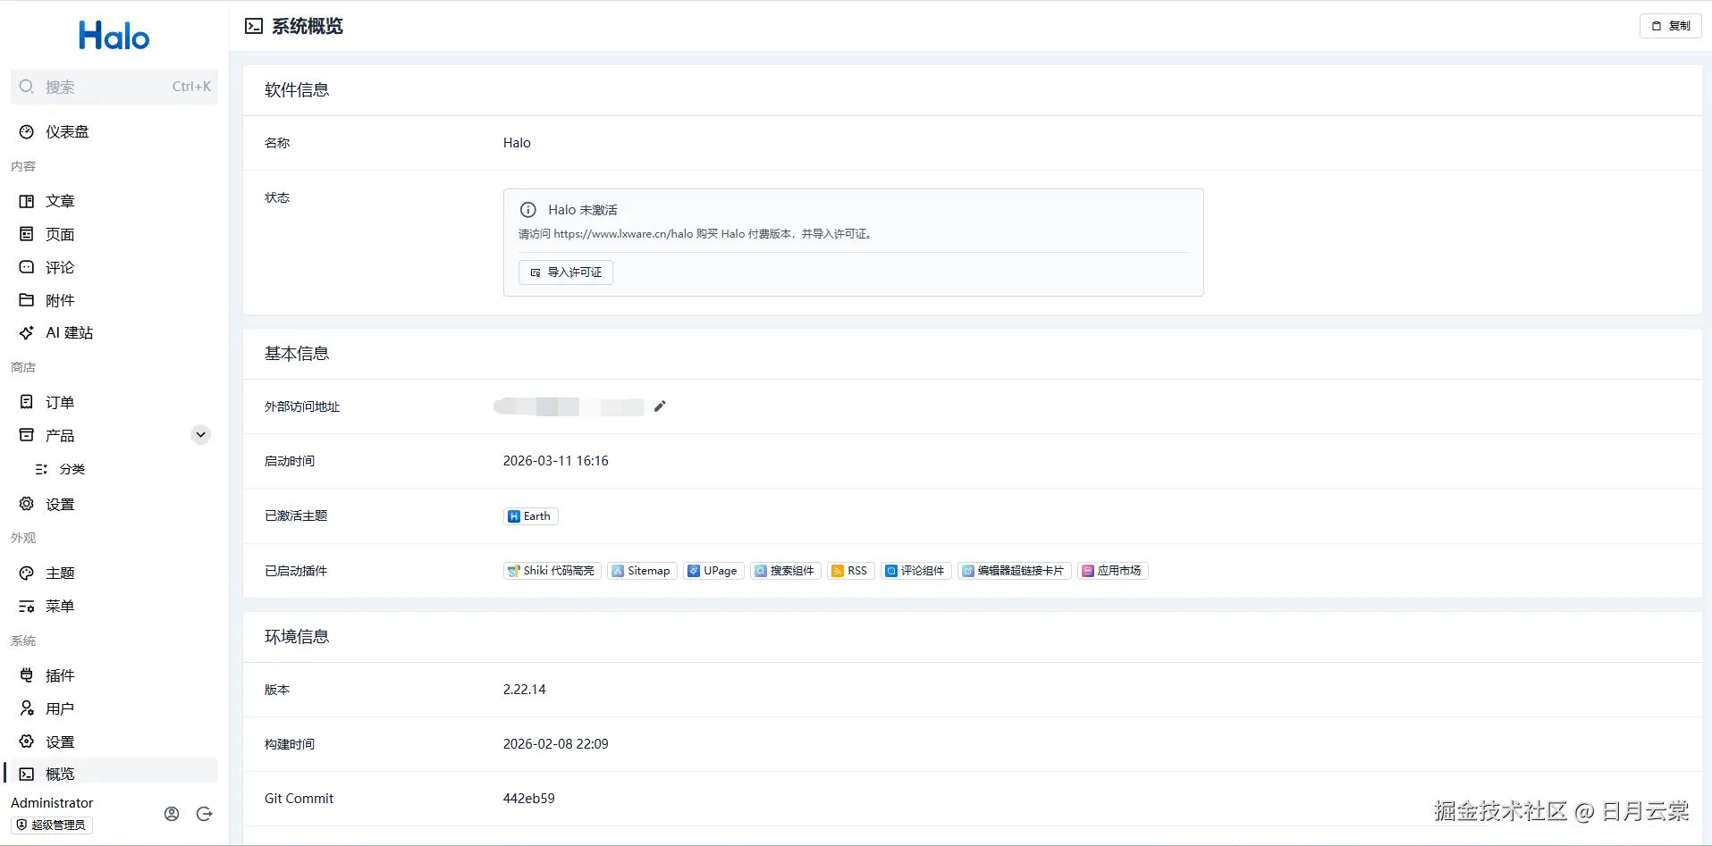Viewport: 1712px width, 846px height.
Task: Navigate to 用户 in the sidebar
Action: [114, 708]
